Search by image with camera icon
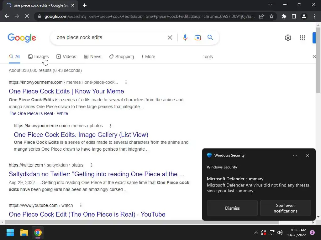The height and width of the screenshot is (240, 321). (x=197, y=37)
